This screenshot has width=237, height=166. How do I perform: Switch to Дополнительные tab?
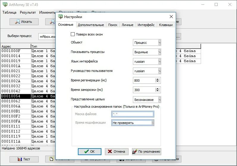pos(91,25)
